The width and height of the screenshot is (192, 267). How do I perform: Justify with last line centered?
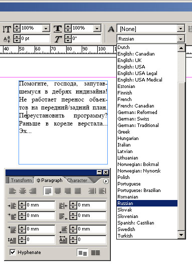pyautogui.click(x=58, y=191)
